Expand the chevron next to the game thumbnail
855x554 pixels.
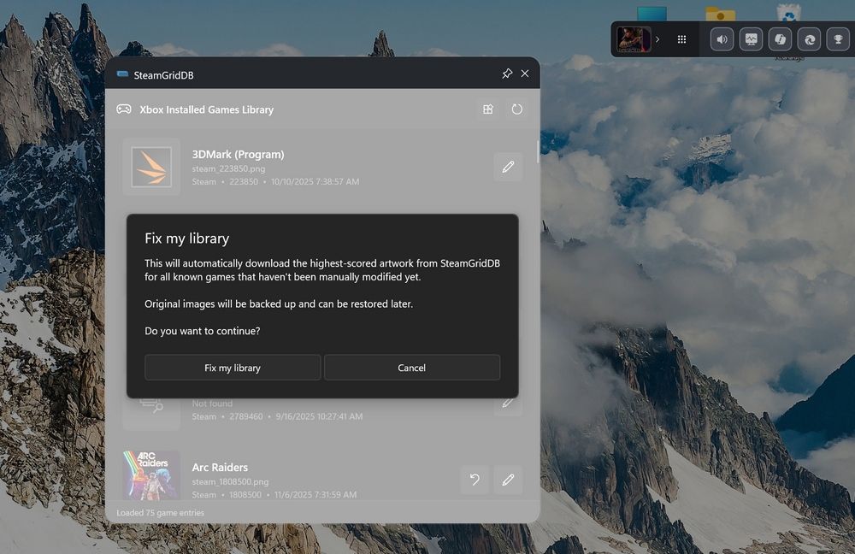click(x=658, y=39)
